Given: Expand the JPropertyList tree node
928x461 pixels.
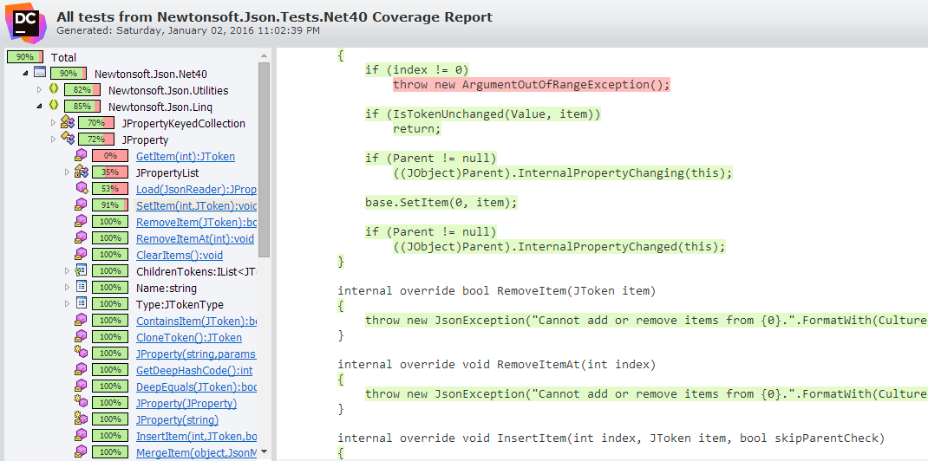Looking at the screenshot, I should [x=67, y=172].
